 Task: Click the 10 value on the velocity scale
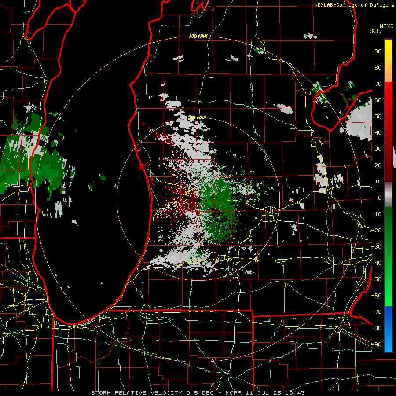click(378, 182)
